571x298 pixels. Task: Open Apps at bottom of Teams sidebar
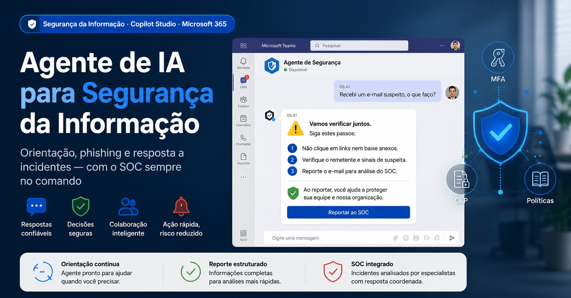pos(243,235)
